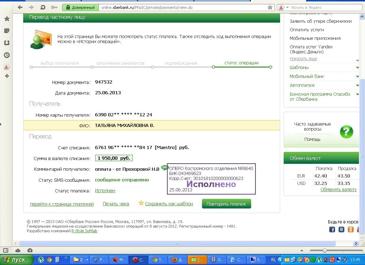Click the статус операции step
365x265 pixels.
point(242,63)
